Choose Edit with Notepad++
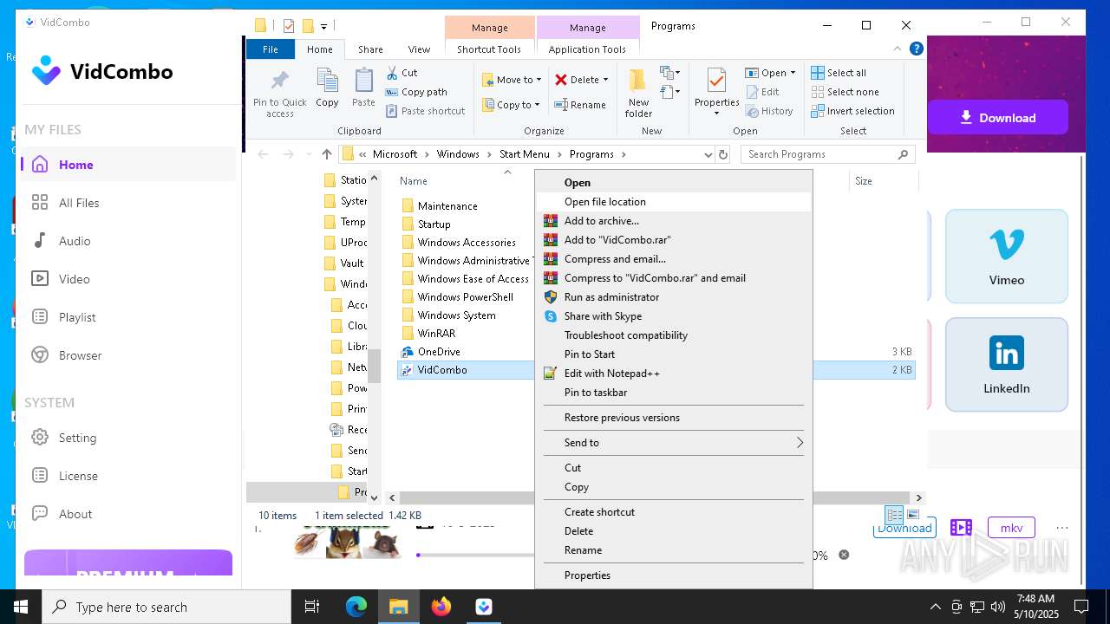The width and height of the screenshot is (1110, 624). tap(674, 374)
